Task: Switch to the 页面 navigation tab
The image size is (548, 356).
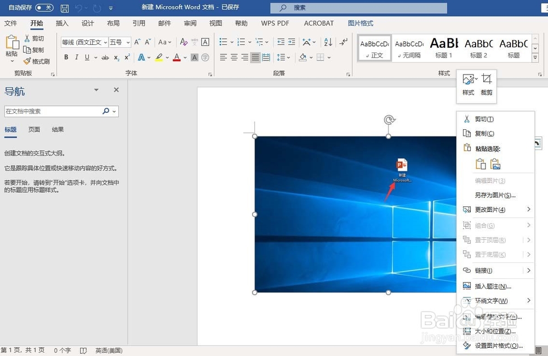Action: coord(34,130)
